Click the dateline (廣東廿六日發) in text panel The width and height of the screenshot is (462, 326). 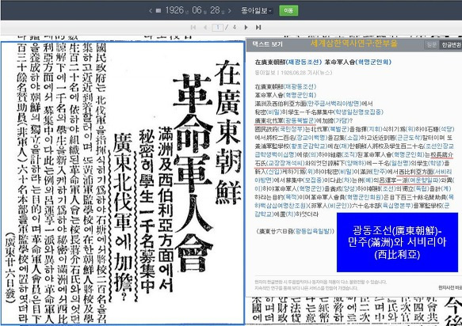point(295,231)
